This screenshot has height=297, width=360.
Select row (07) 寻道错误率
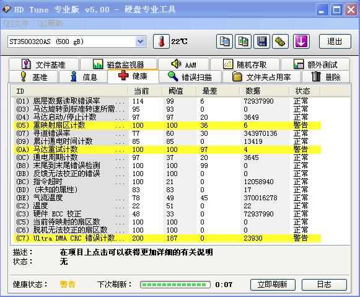click(167, 133)
